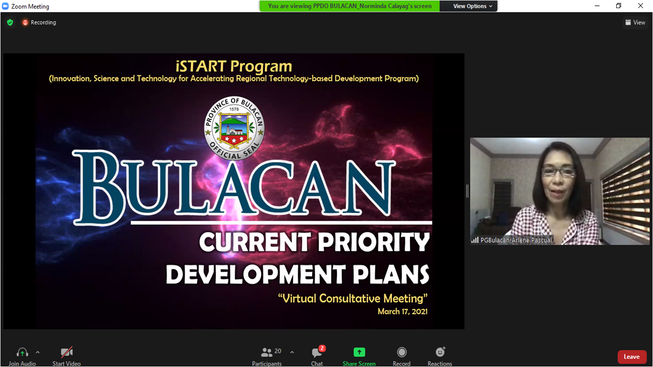Minimize the Zoom Meeting window
This screenshot has width=653, height=367.
[x=597, y=6]
